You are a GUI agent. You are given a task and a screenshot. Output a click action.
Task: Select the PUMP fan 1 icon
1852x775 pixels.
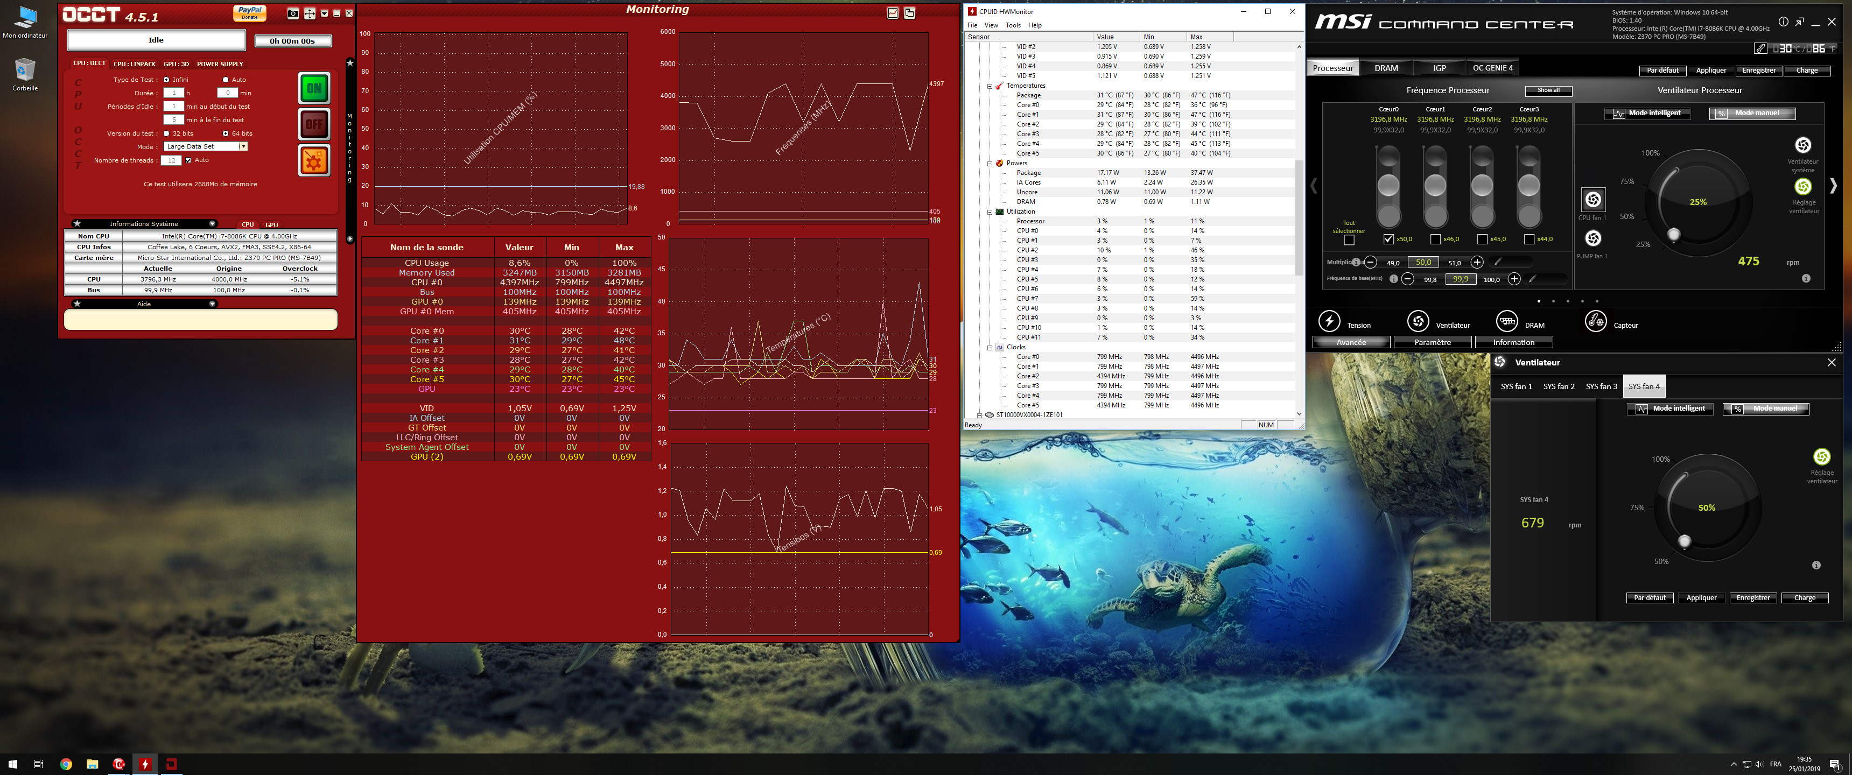click(x=1593, y=238)
